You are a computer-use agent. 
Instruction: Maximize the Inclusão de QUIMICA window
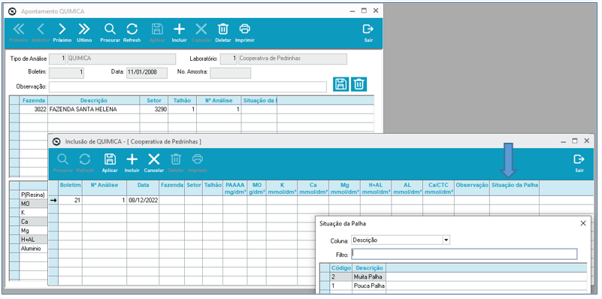(x=575, y=141)
